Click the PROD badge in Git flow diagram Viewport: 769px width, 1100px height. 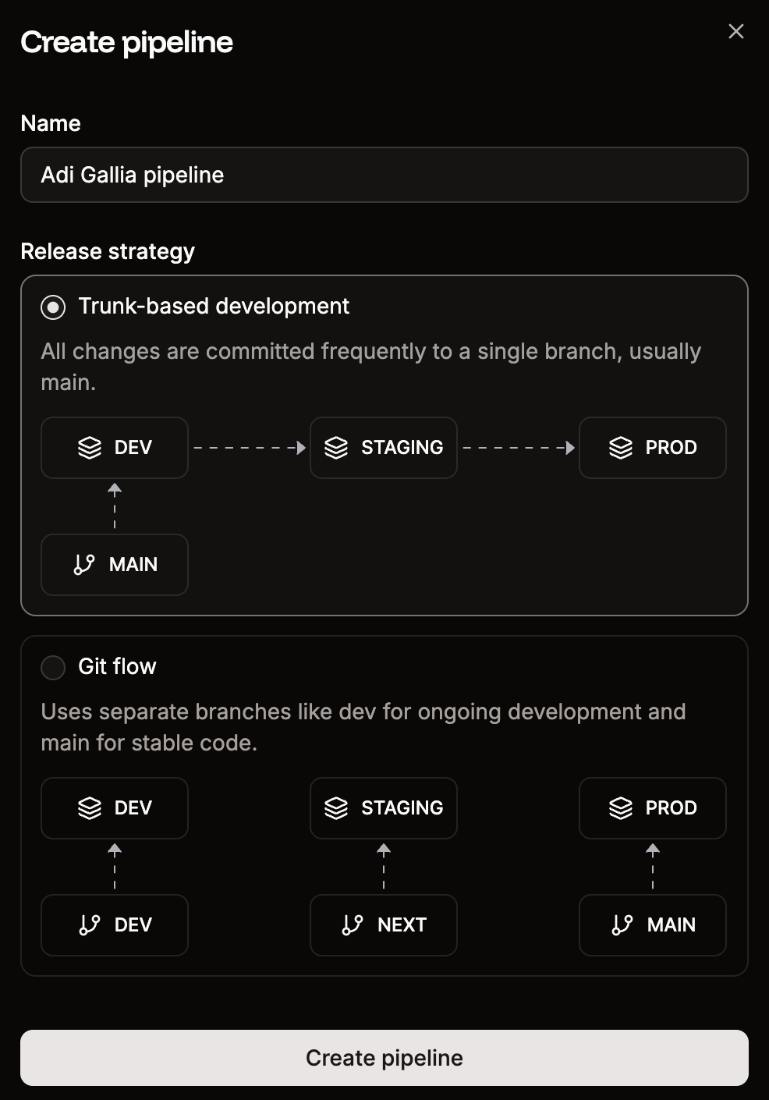point(652,807)
